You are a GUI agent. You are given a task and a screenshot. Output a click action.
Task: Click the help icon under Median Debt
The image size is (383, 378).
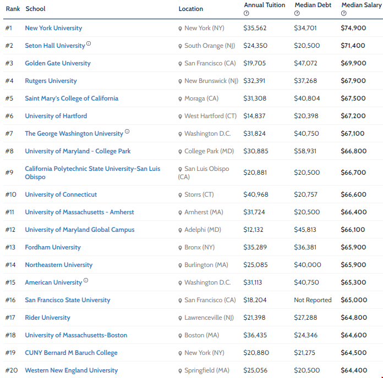(297, 13)
